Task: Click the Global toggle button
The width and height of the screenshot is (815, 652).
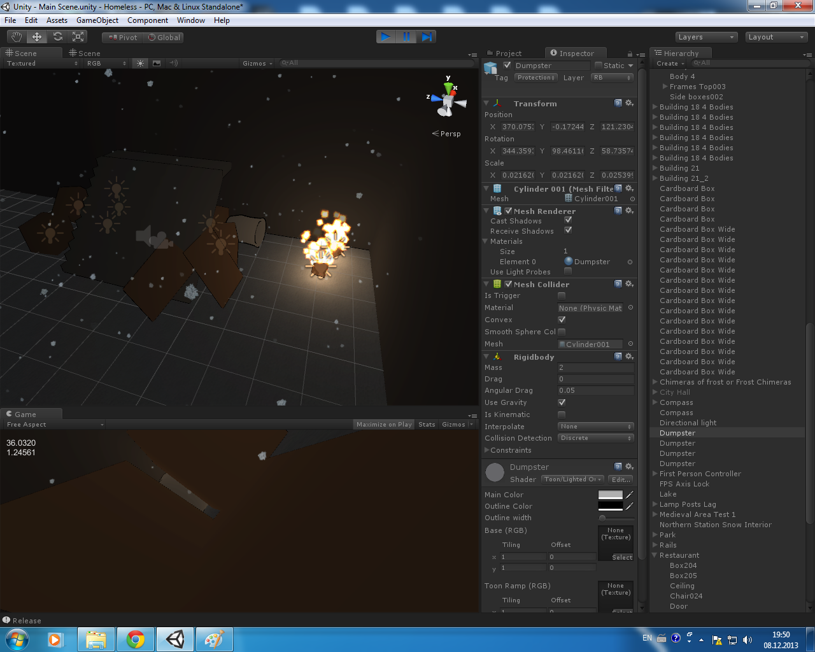Action: point(164,38)
